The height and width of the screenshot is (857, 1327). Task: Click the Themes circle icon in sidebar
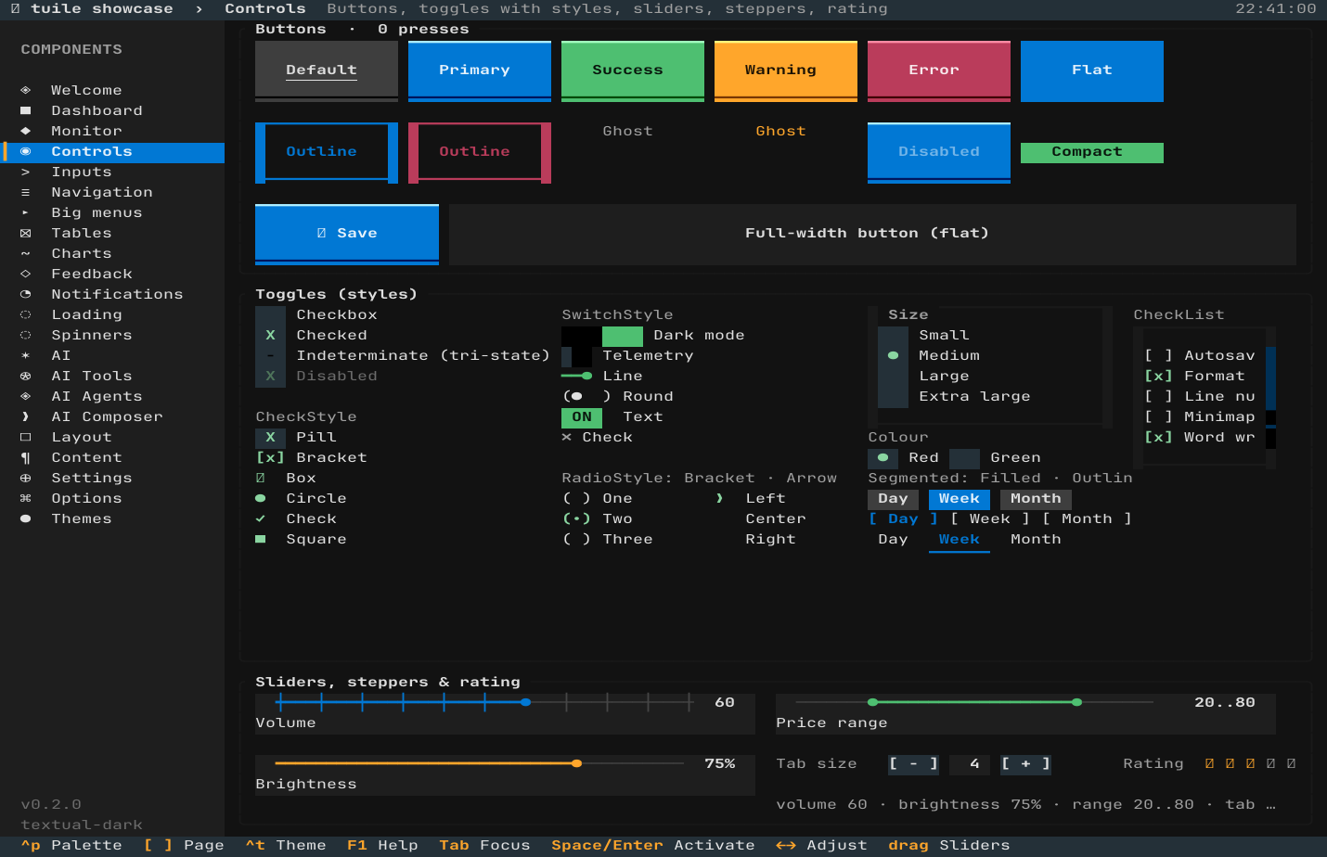(26, 518)
